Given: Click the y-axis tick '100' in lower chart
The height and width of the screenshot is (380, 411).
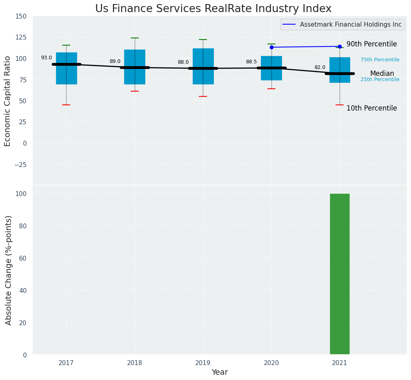Looking at the screenshot, I should click(x=22, y=194).
